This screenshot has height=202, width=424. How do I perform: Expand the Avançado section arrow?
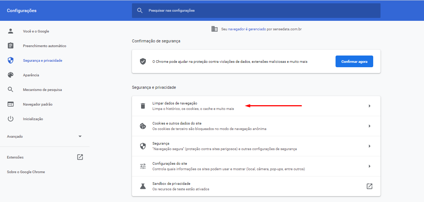pyautogui.click(x=80, y=136)
